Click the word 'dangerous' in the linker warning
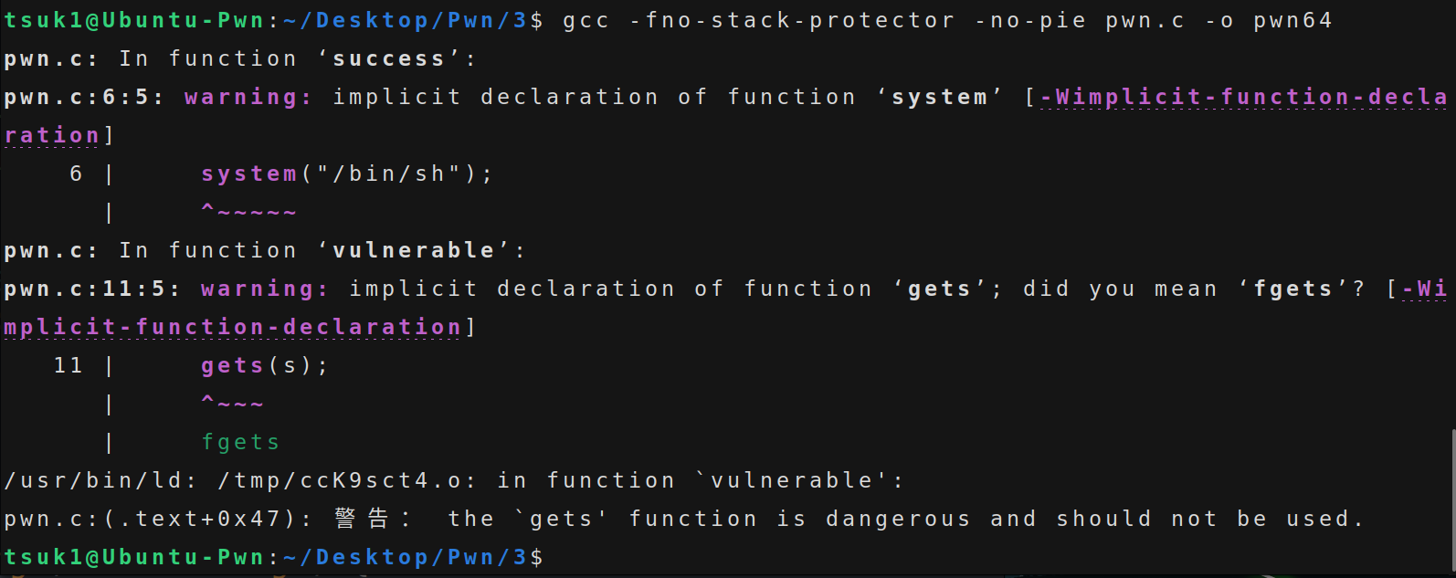 pos(898,520)
